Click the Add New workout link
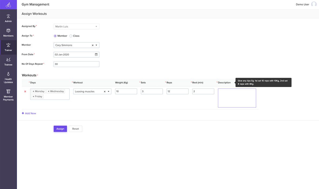Image resolution: width=319 pixels, height=189 pixels. pos(29,113)
